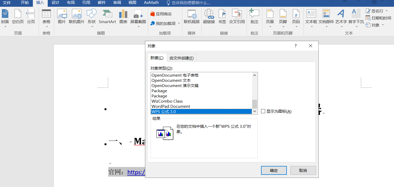Open document parts (文档部件) menu
The height and width of the screenshot is (187, 394).
326,18
